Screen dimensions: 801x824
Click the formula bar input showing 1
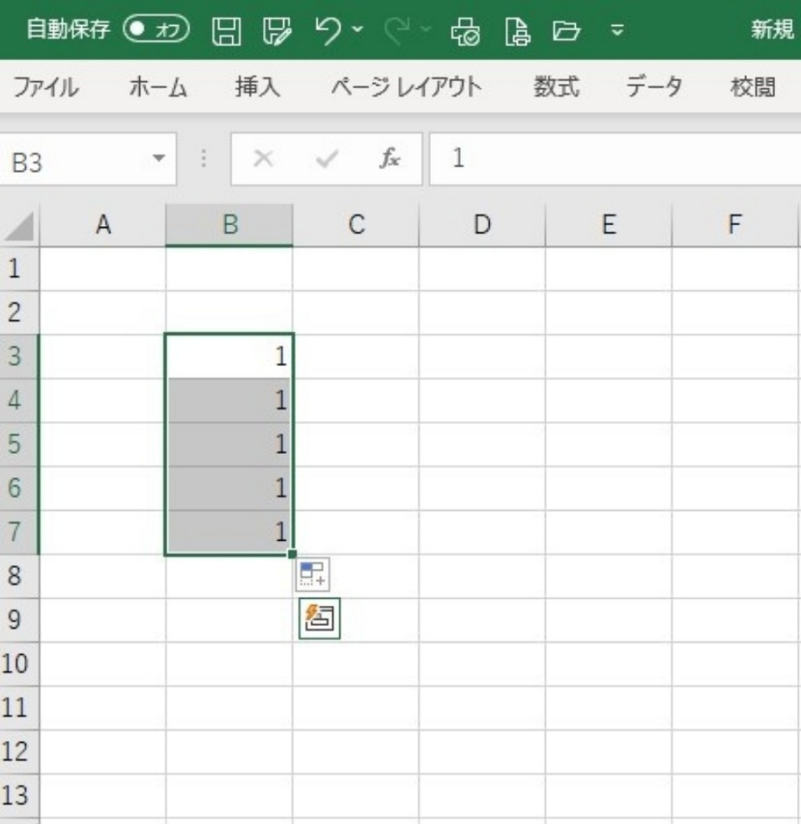[x=615, y=159]
